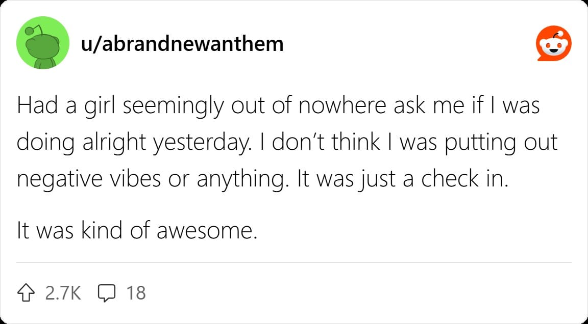Click the second line starting 'doing alright yesterday'
588x324 pixels.
287,143
